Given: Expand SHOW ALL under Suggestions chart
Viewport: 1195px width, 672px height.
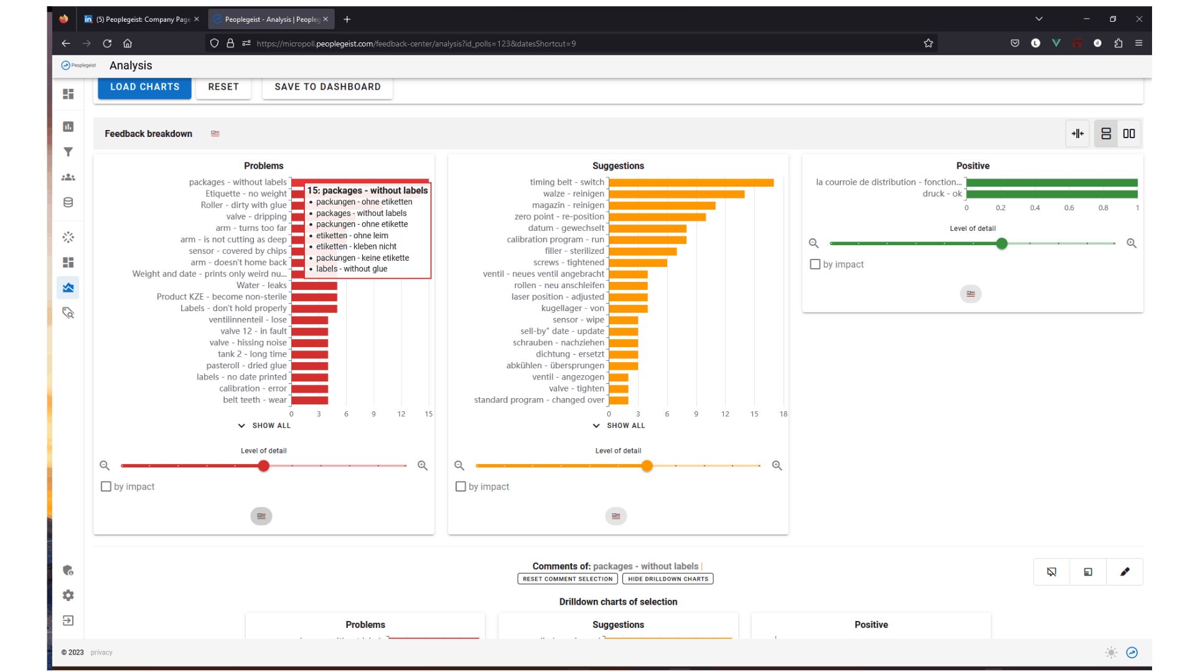Looking at the screenshot, I should coord(619,426).
